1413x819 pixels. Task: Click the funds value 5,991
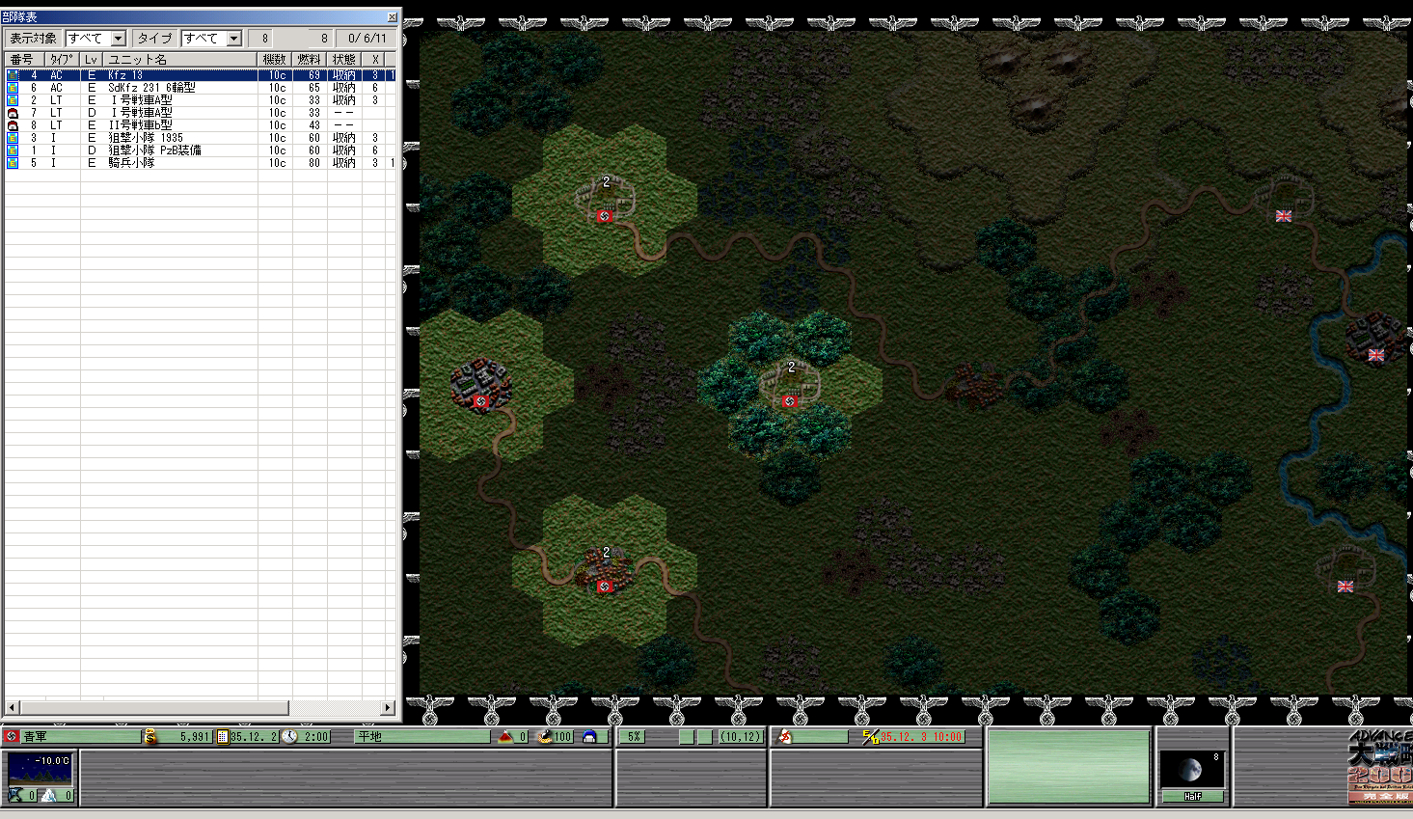coord(194,737)
